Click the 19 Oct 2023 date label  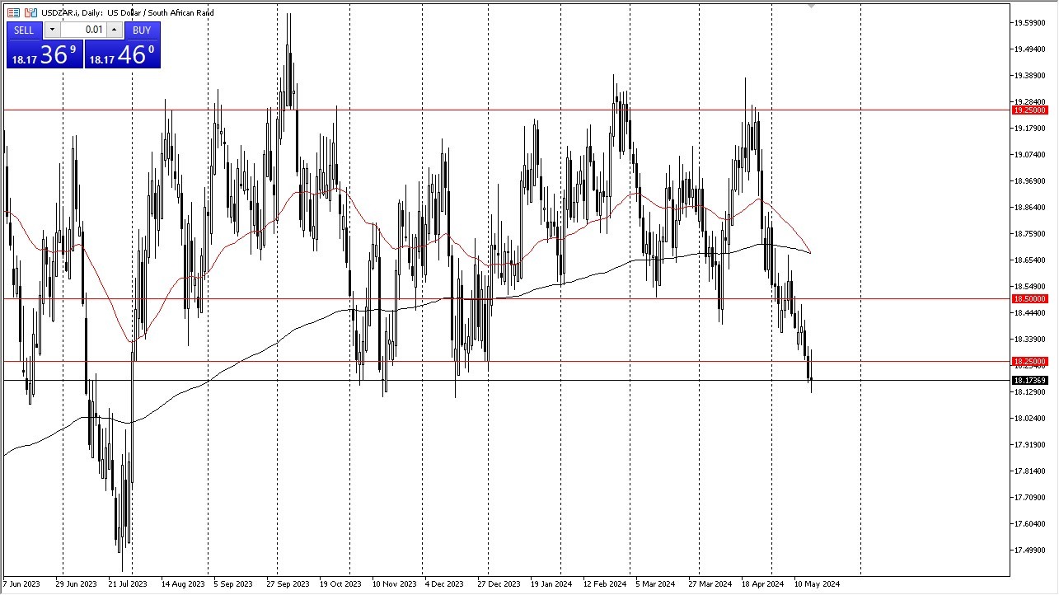[340, 584]
